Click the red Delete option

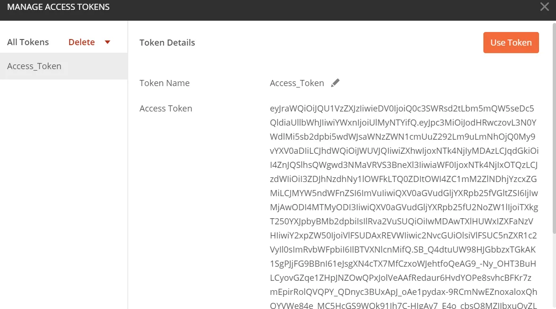pyautogui.click(x=82, y=42)
